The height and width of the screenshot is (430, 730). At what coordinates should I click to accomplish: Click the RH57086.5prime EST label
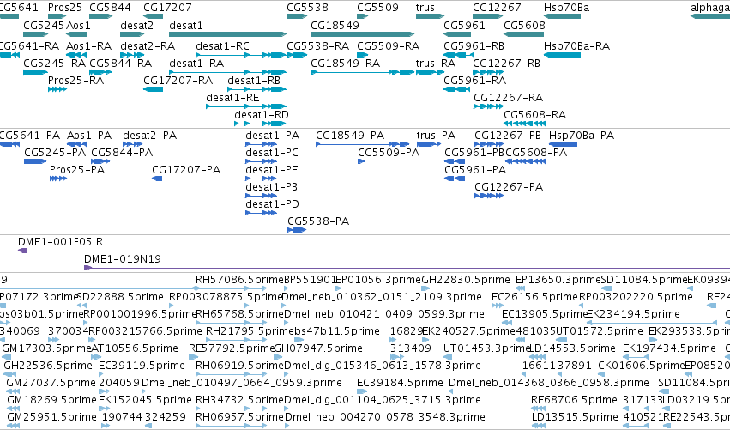coord(239,280)
